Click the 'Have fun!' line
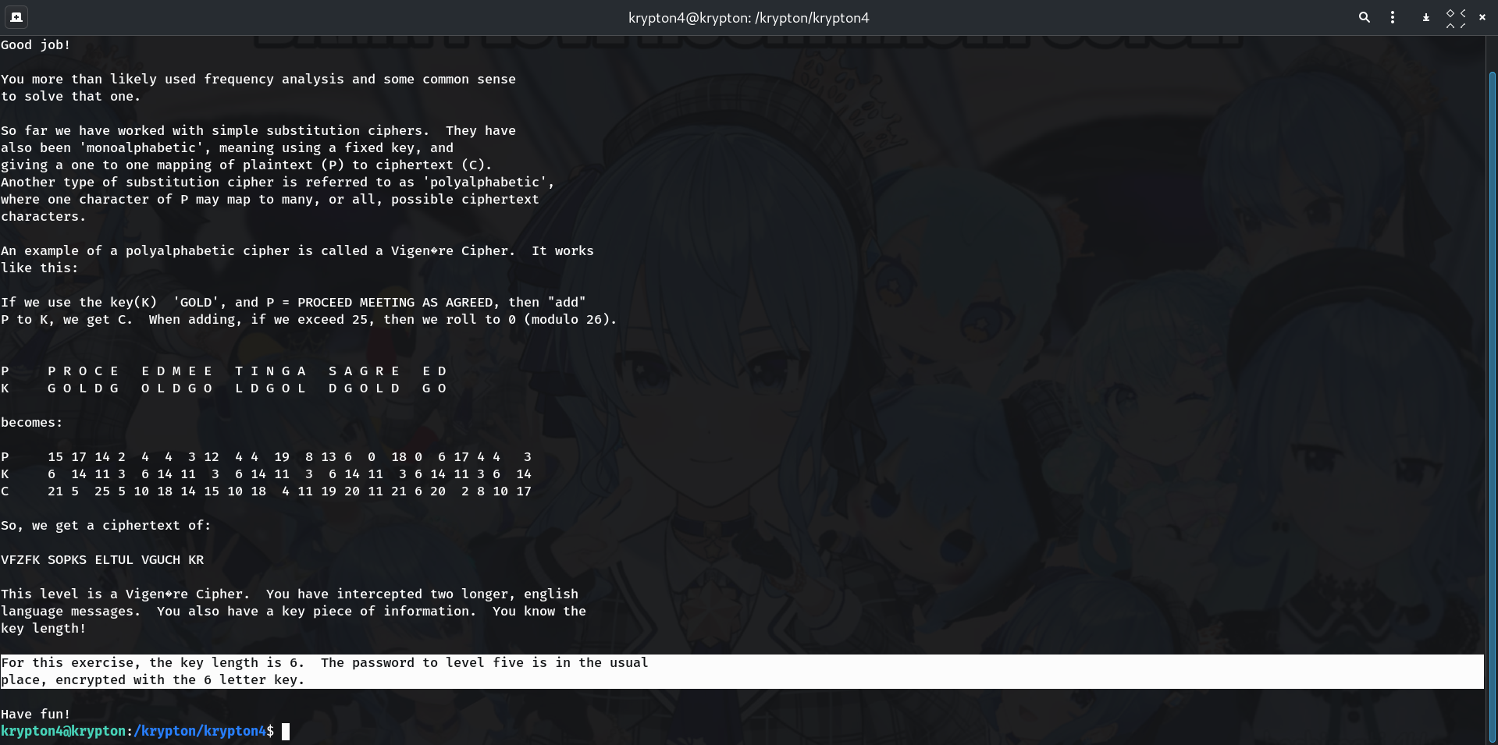The image size is (1498, 745). [36, 715]
